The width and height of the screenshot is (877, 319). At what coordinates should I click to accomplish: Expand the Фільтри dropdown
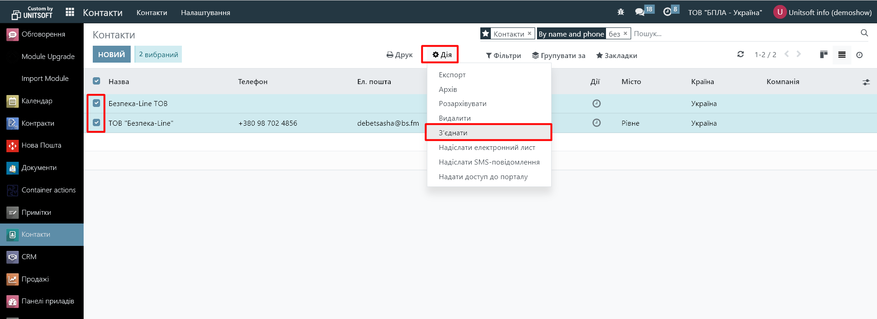click(503, 55)
